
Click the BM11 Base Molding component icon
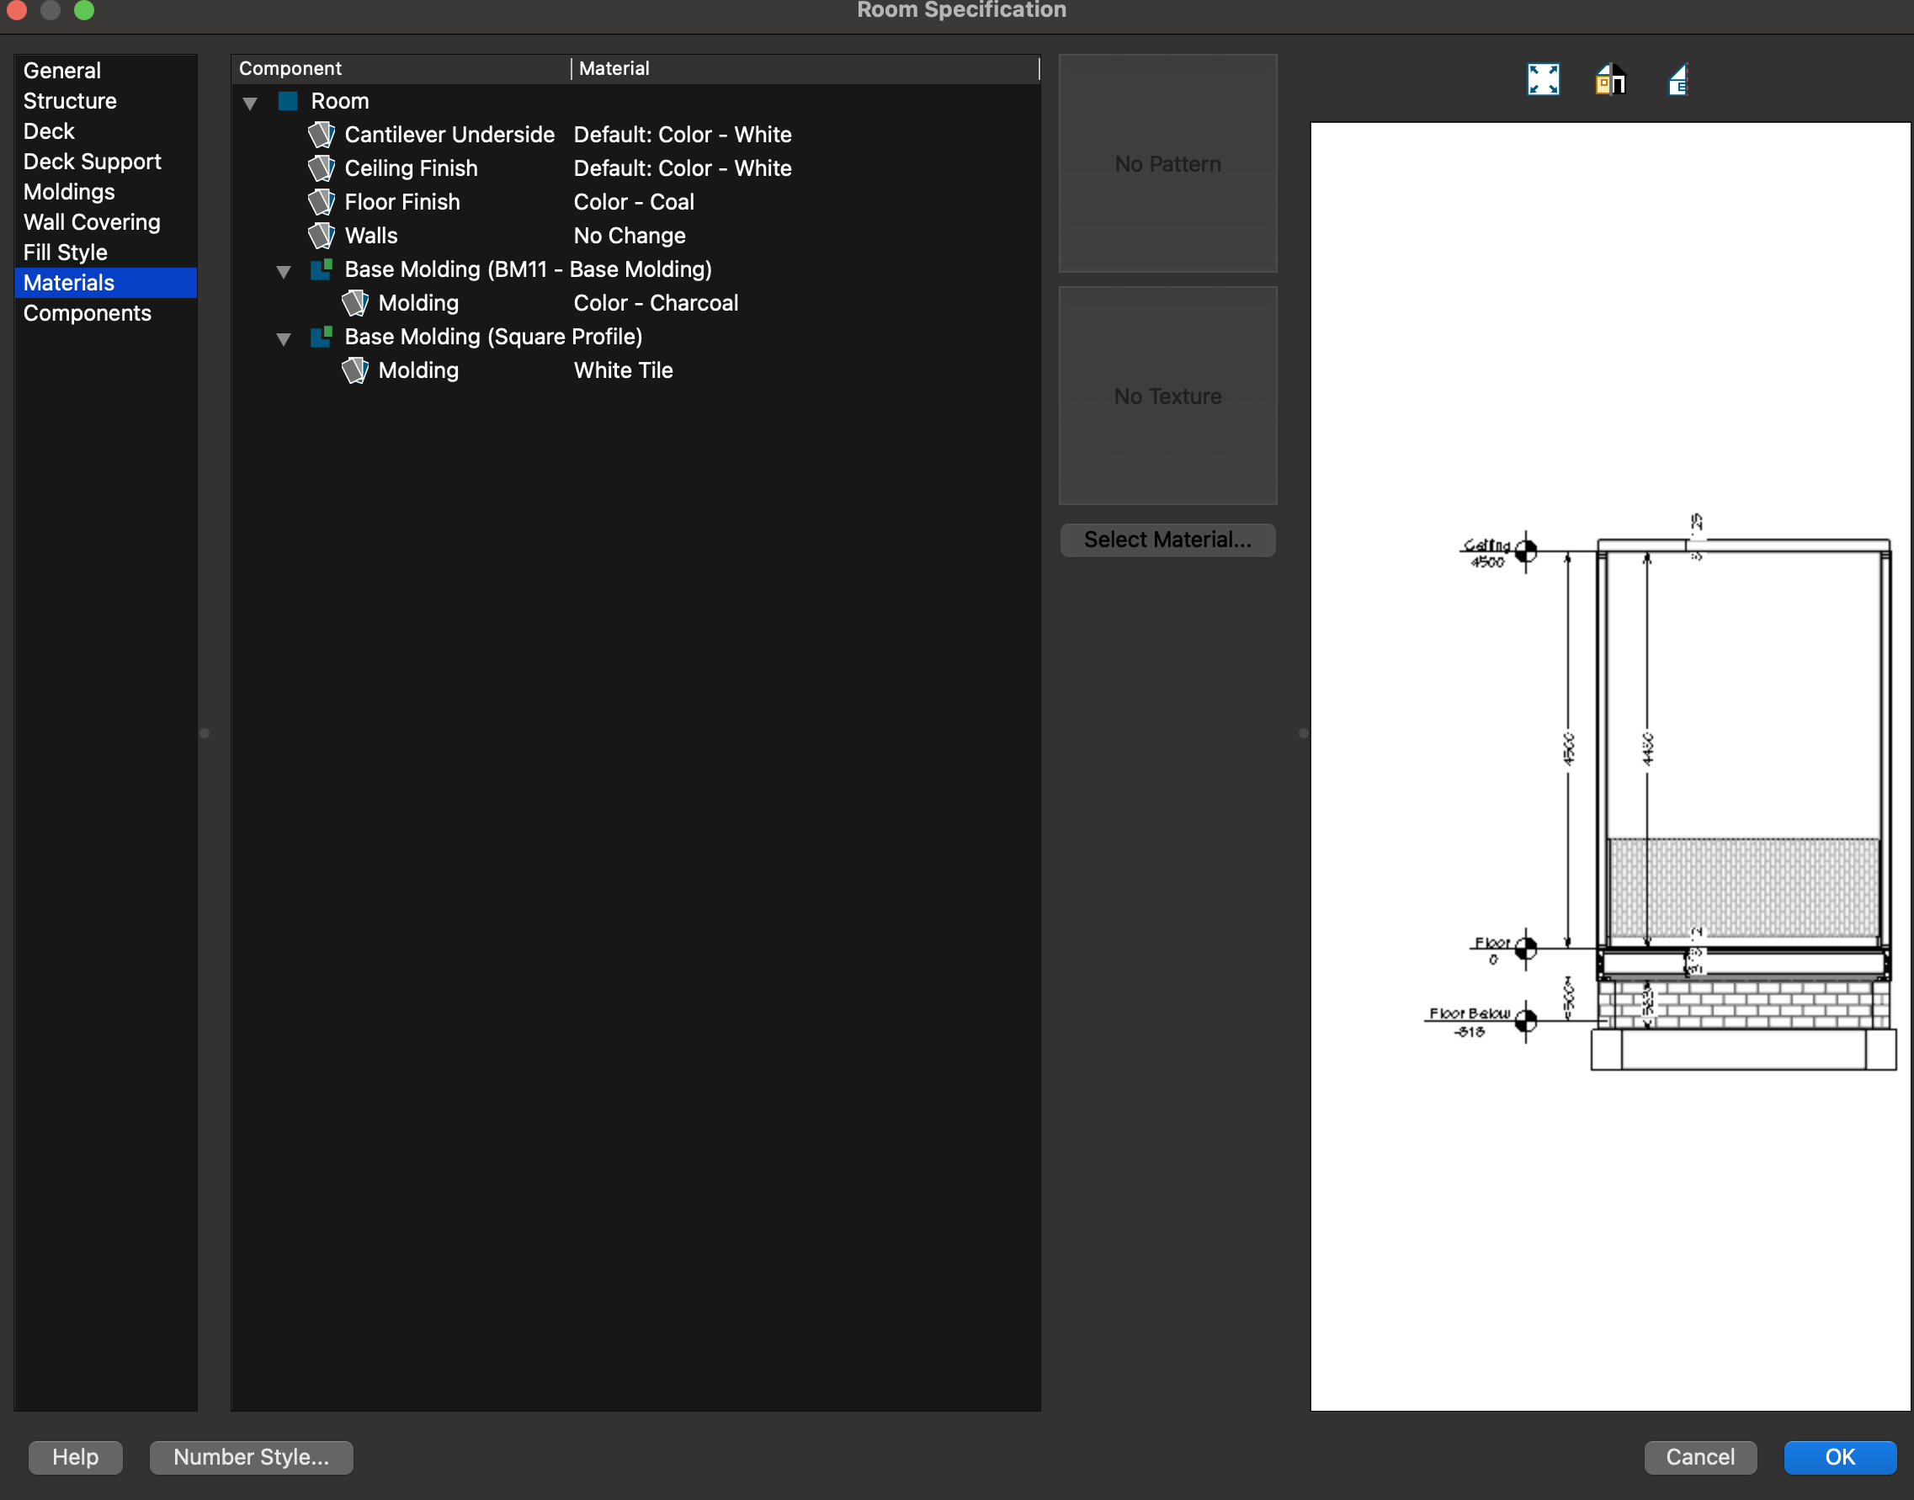(x=322, y=269)
